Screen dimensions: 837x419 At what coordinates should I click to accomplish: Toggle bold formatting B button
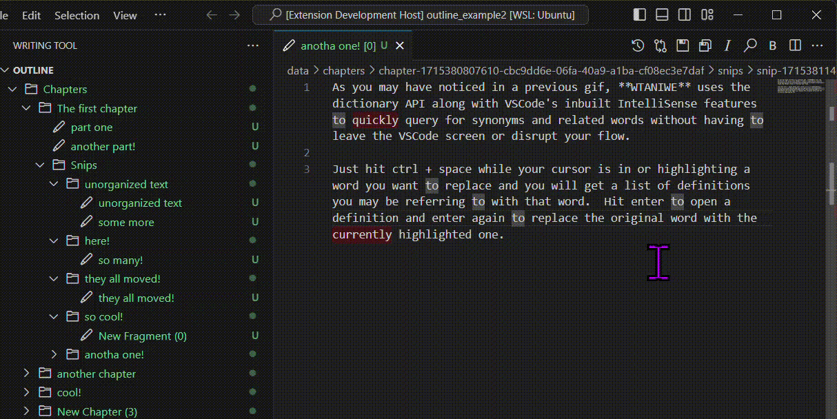(x=773, y=45)
